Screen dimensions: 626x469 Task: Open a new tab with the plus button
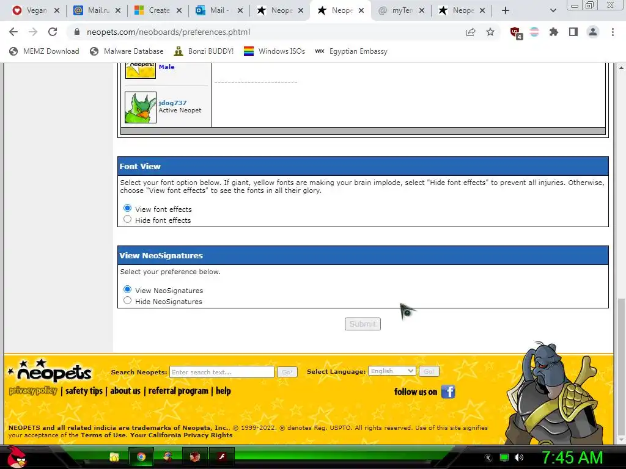click(506, 10)
